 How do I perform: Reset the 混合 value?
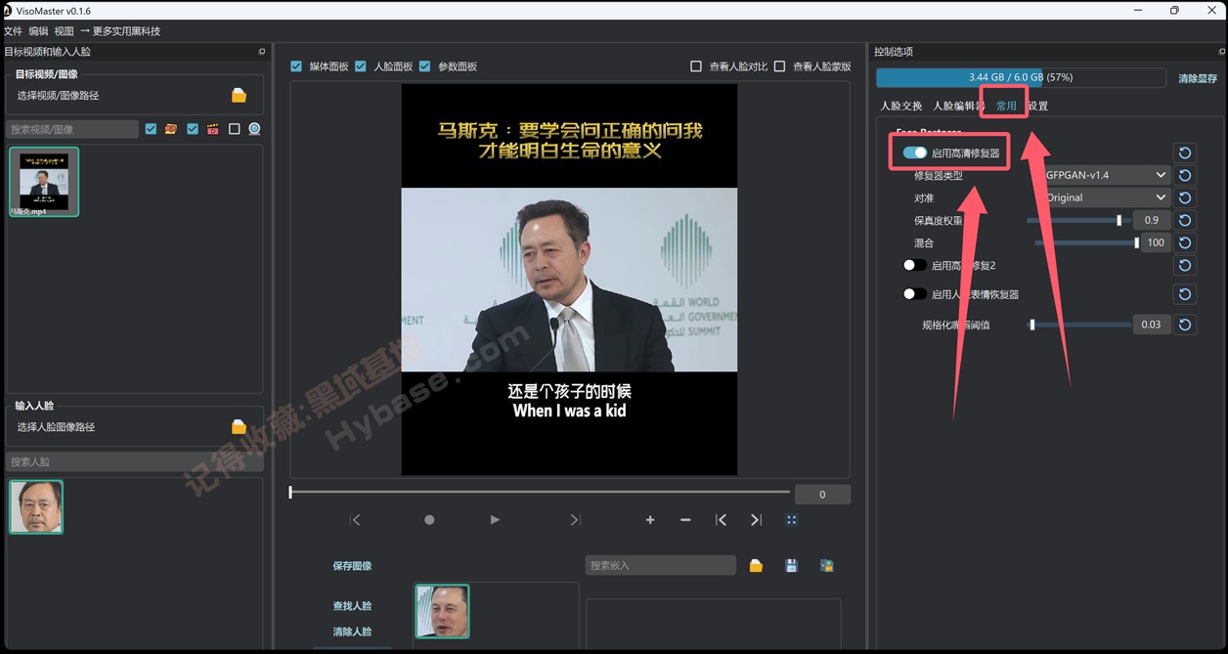(1185, 243)
